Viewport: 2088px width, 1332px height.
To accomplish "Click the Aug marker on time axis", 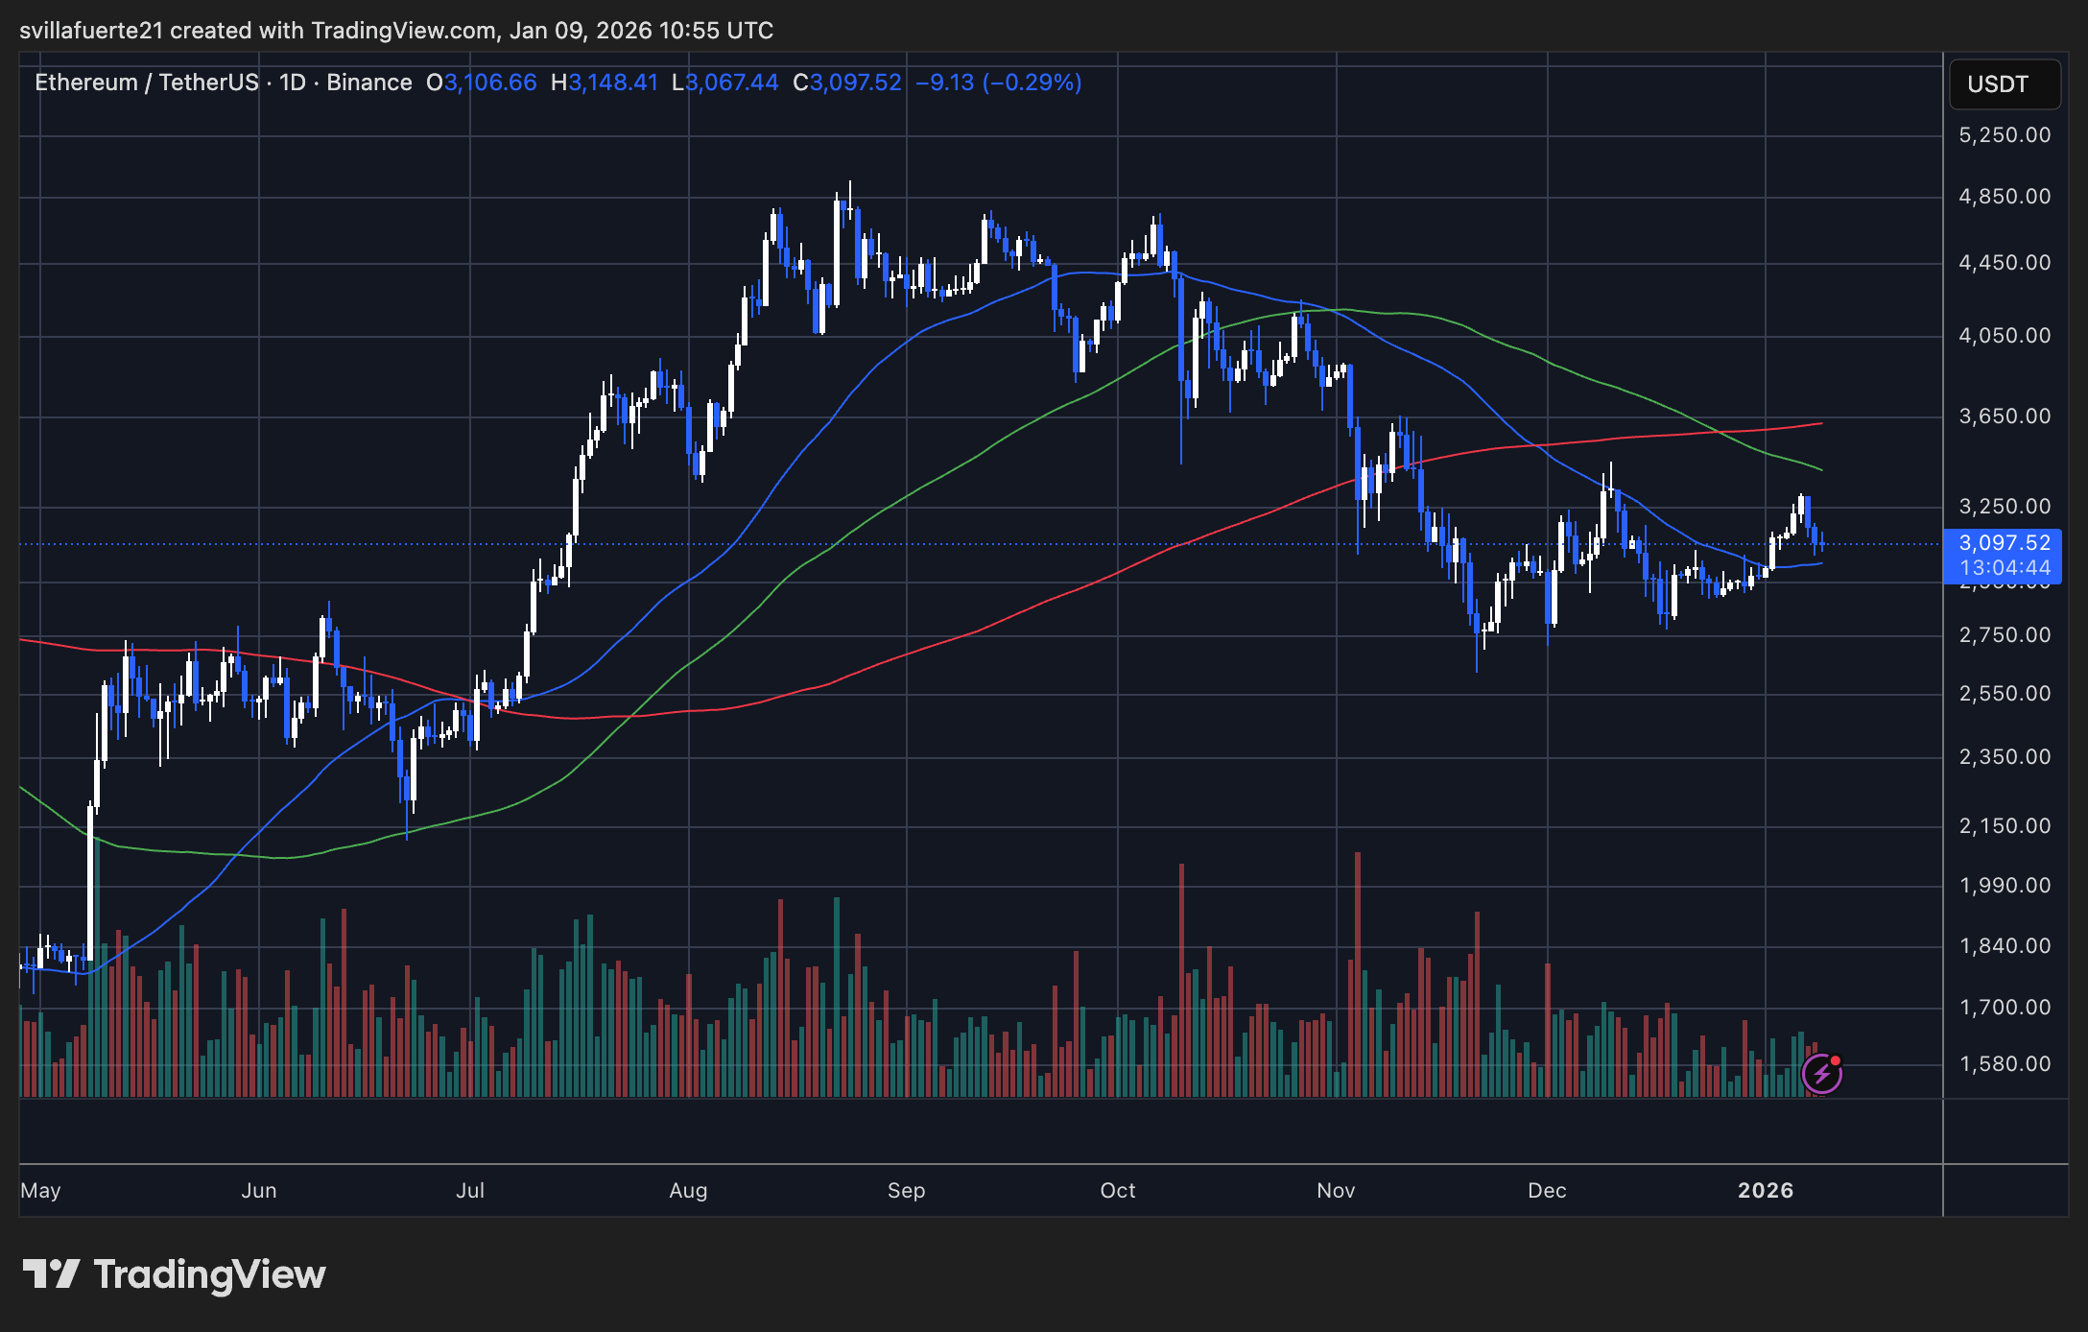I will 688,1190.
